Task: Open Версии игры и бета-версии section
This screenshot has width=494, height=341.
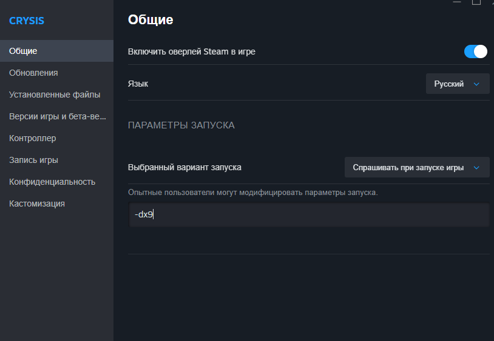Action: (x=56, y=117)
